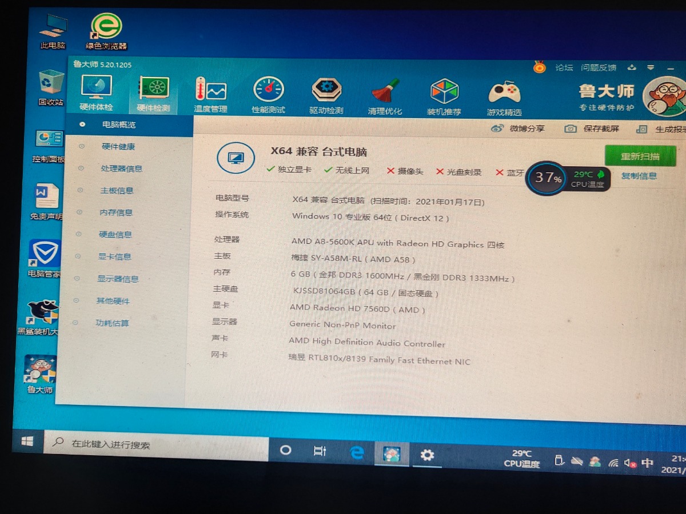686x514 pixels.
Task: Open Task View on the taskbar
Action: tap(320, 451)
